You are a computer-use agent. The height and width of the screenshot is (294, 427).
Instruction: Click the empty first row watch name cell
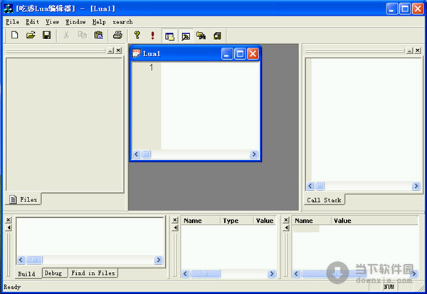[x=306, y=229]
